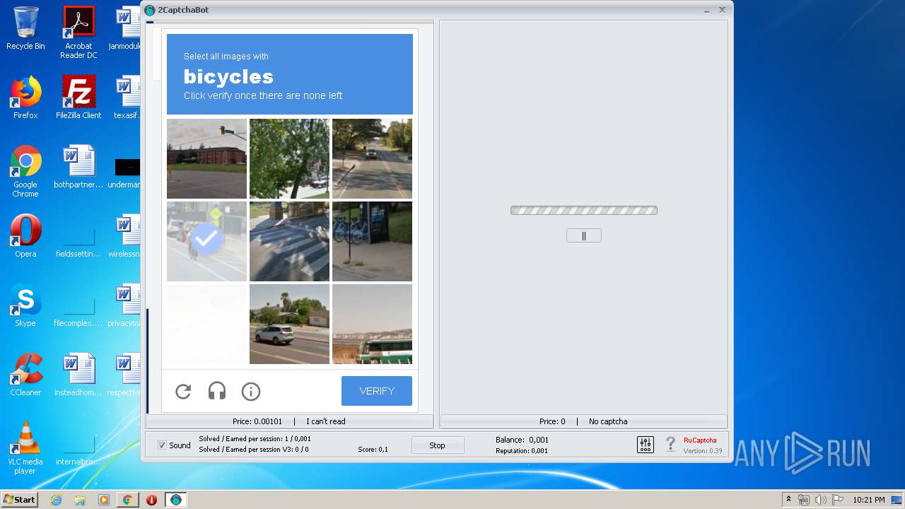This screenshot has width=905, height=509.
Task: Open the Skype desktop shortcut
Action: pyautogui.click(x=25, y=305)
